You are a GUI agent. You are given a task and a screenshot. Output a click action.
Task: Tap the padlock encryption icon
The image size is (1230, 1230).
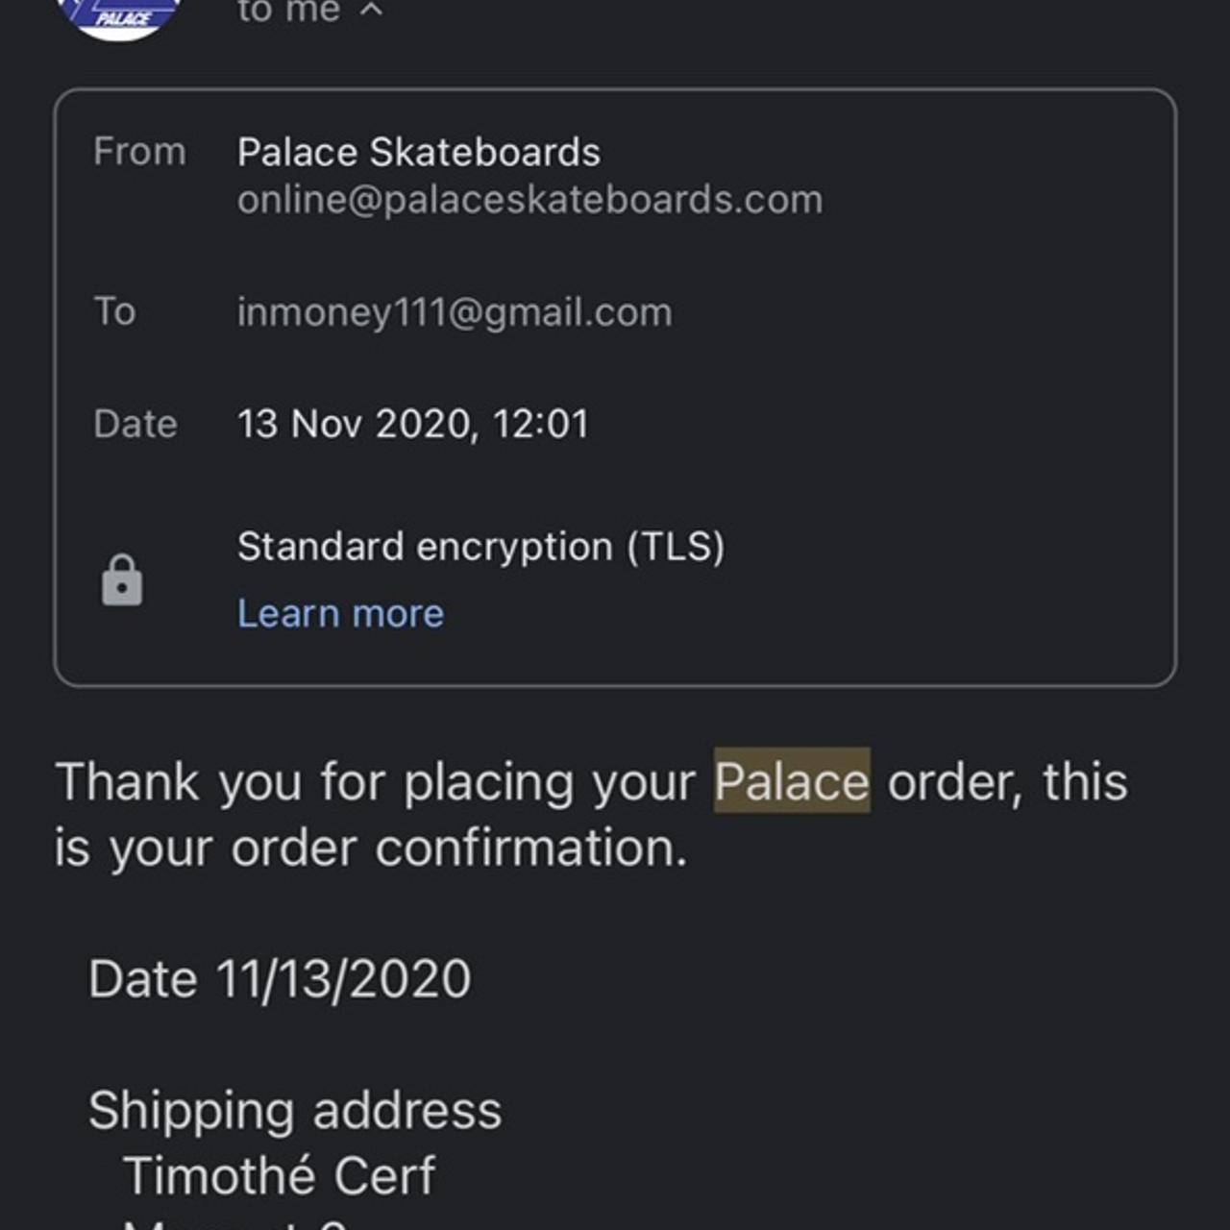tap(122, 580)
